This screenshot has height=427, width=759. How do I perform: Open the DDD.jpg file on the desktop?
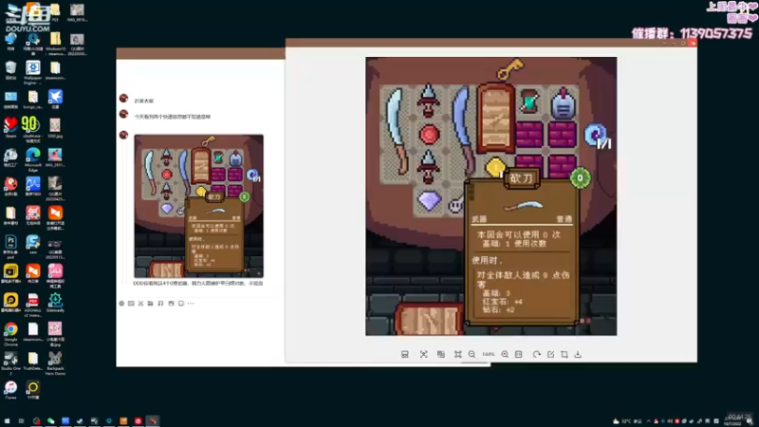pos(55,127)
